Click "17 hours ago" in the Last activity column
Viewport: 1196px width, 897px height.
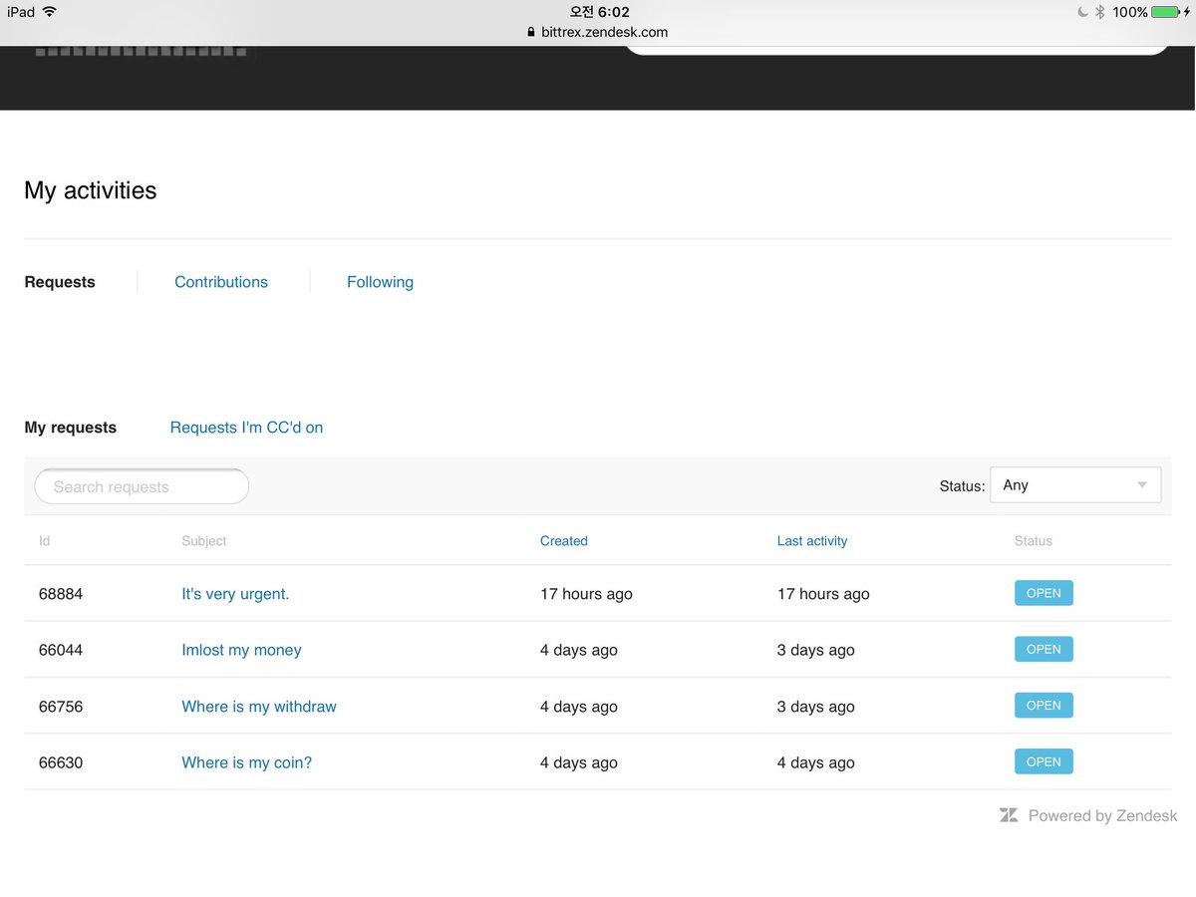(823, 594)
